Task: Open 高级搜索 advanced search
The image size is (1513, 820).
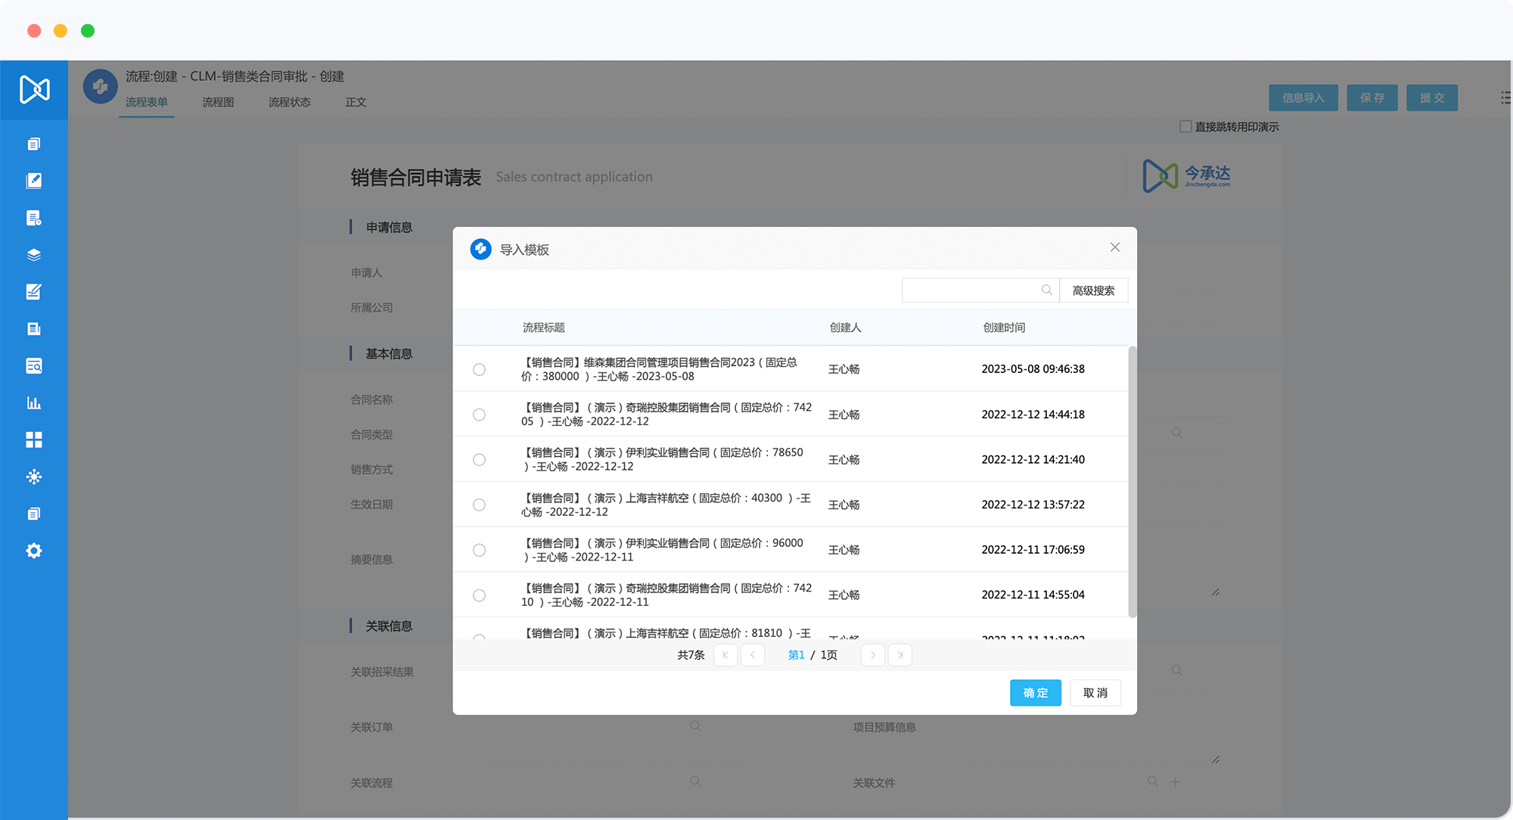Action: tap(1093, 290)
